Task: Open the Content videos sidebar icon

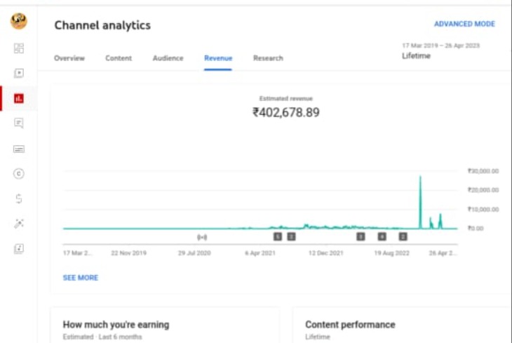Action: tap(19, 73)
